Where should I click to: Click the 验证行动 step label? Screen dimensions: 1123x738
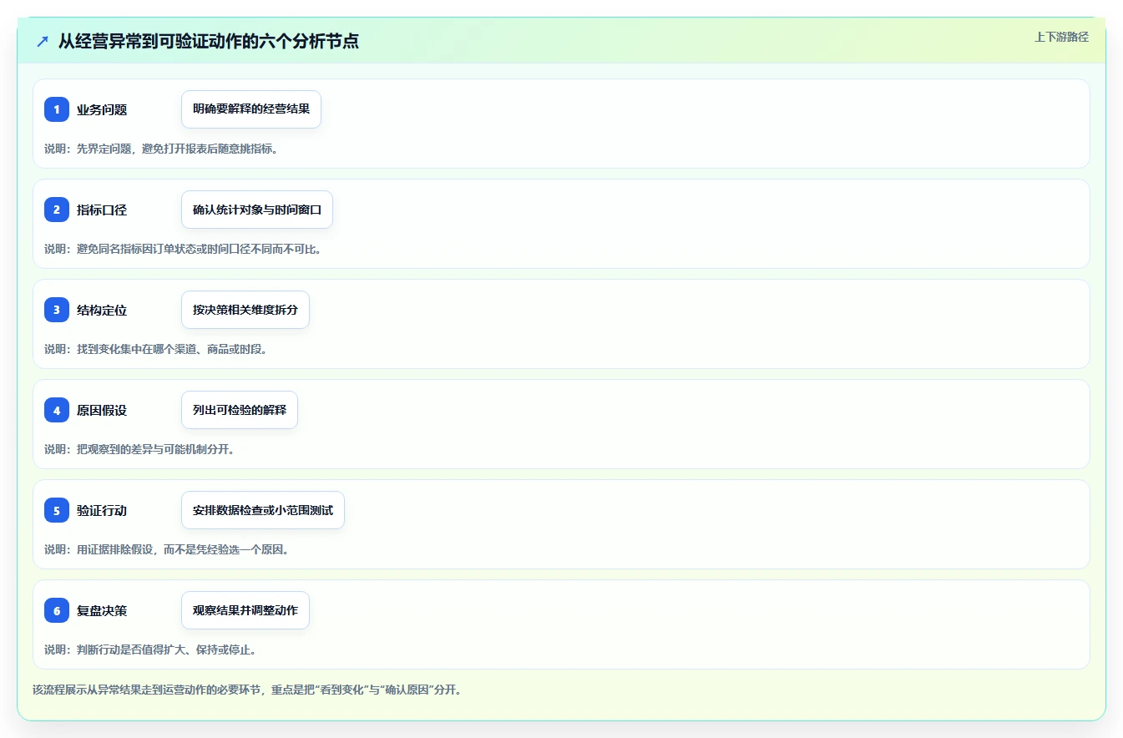click(x=102, y=510)
